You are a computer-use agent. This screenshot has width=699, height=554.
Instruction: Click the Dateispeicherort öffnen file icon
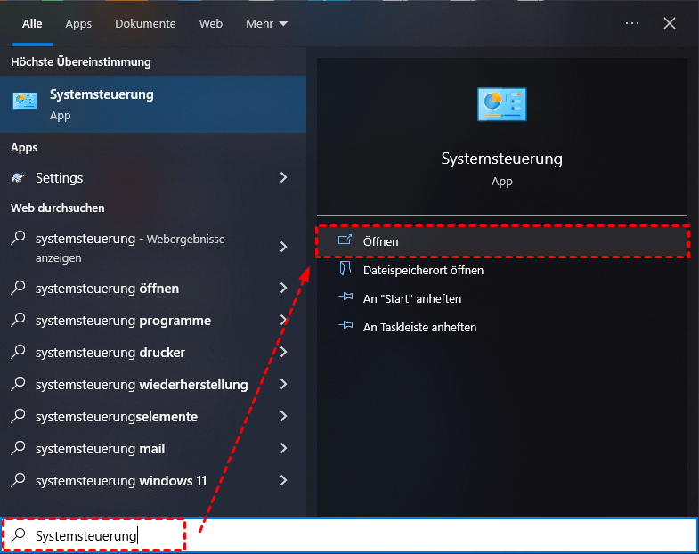click(x=345, y=270)
